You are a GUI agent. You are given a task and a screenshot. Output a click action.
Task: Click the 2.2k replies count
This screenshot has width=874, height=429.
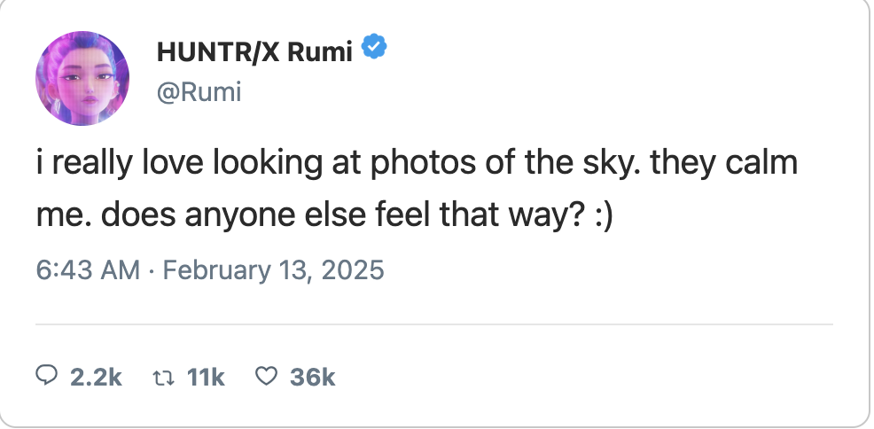[95, 378]
